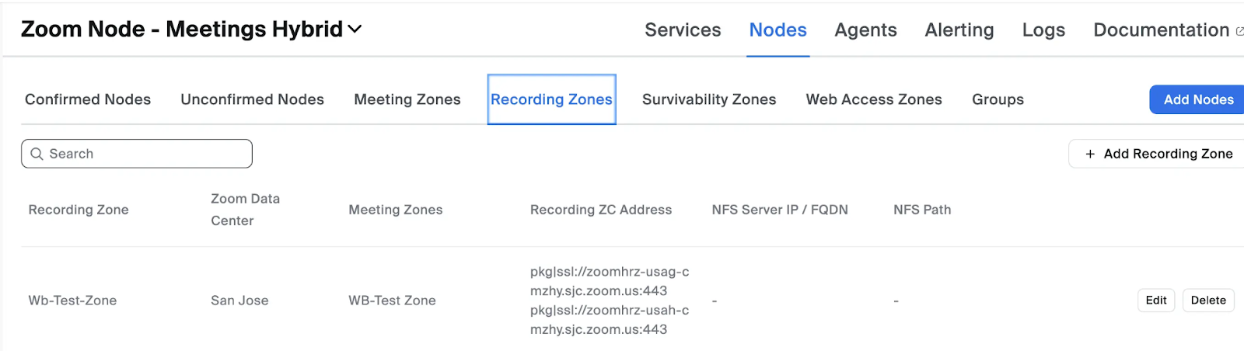Navigate to Alerting

(959, 30)
